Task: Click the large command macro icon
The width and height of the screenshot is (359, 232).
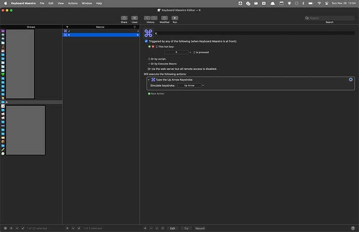Action: [148, 33]
